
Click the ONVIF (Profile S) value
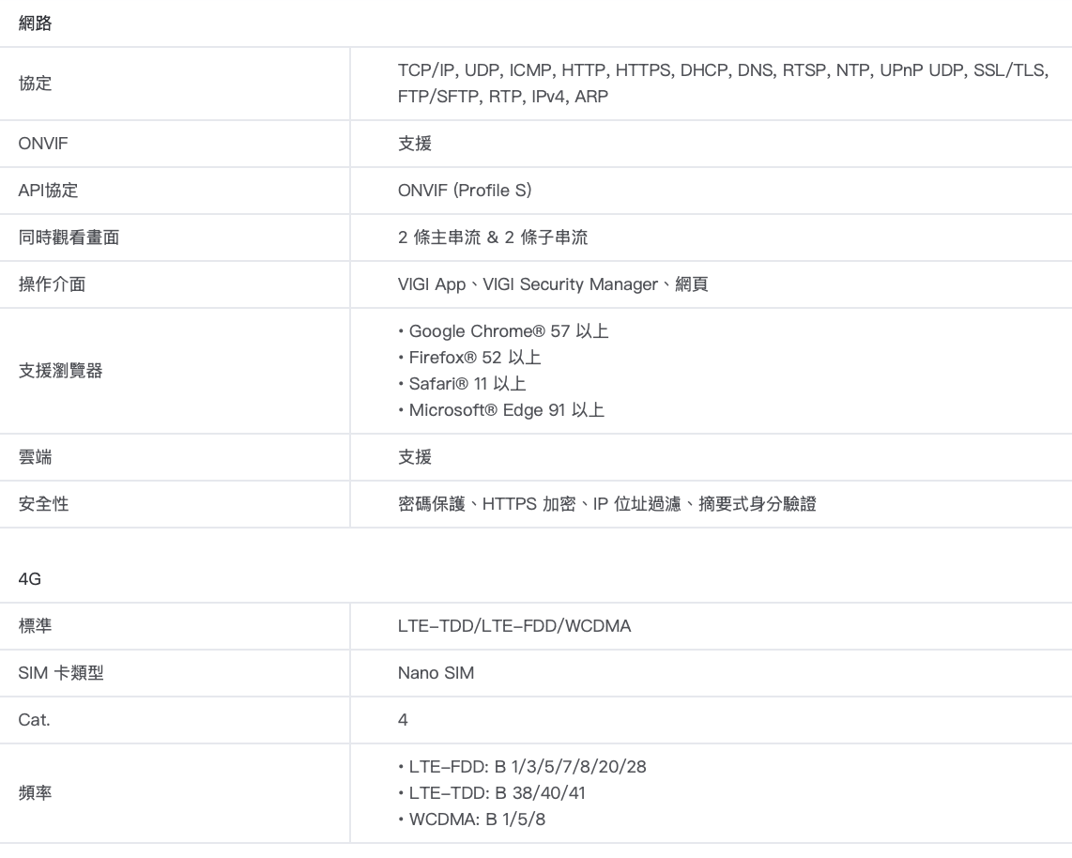point(465,191)
